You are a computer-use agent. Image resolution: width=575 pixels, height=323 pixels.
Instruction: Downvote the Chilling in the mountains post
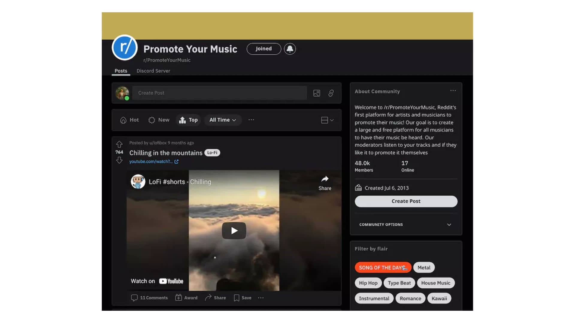click(119, 160)
